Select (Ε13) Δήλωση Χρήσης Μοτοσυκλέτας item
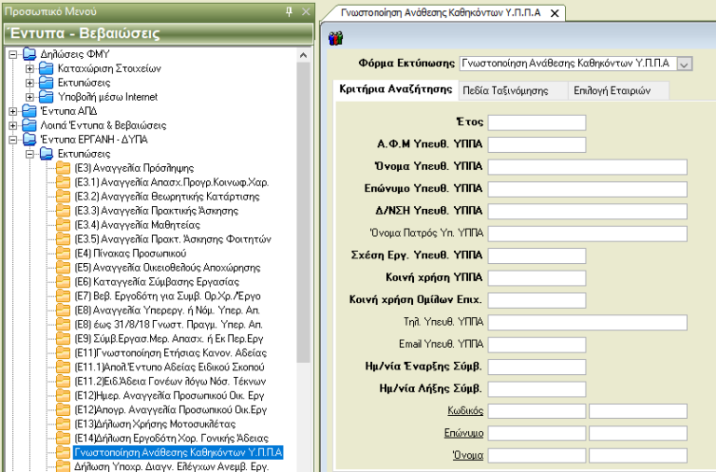This screenshot has width=716, height=472. coord(148,424)
